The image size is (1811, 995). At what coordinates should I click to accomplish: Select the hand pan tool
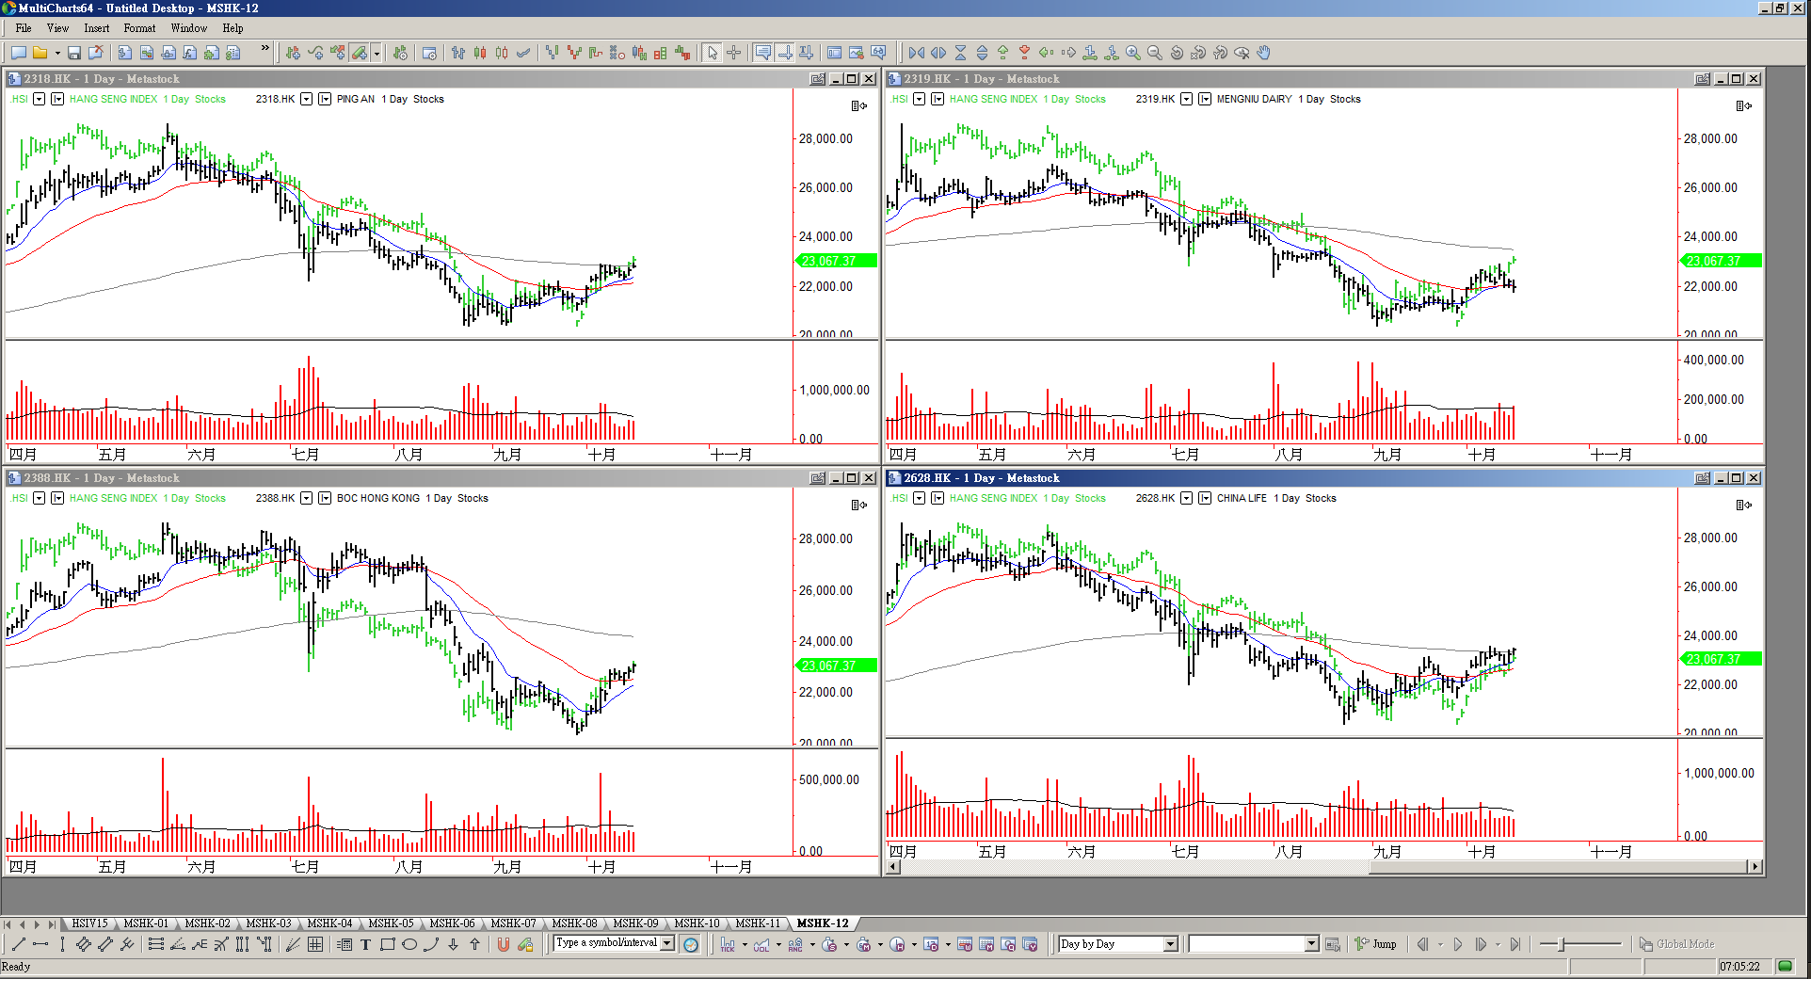coord(1264,53)
